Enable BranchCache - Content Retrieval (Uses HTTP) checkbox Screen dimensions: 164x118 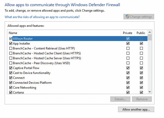[x=11, y=48]
